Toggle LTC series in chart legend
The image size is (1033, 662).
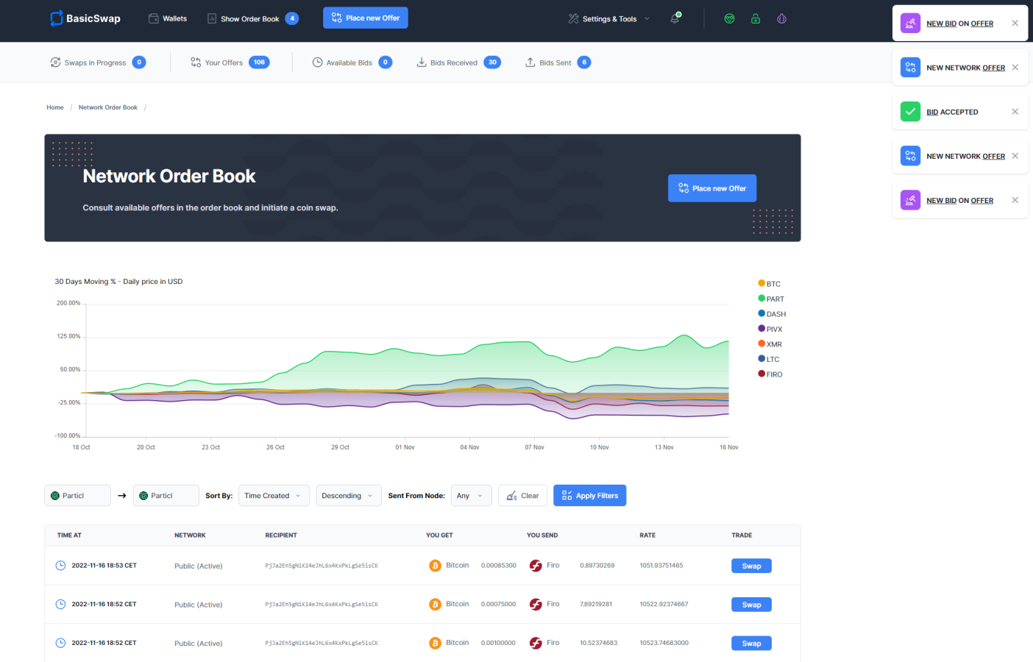(769, 359)
